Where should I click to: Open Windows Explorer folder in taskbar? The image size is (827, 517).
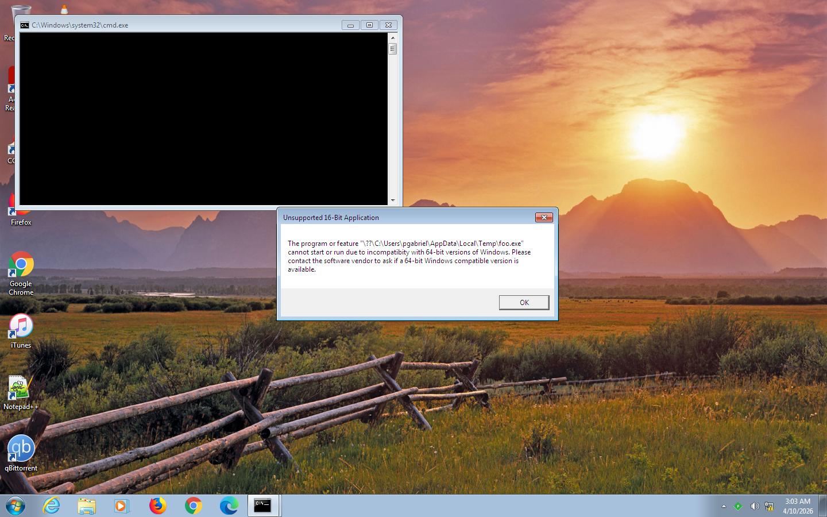[x=87, y=506]
